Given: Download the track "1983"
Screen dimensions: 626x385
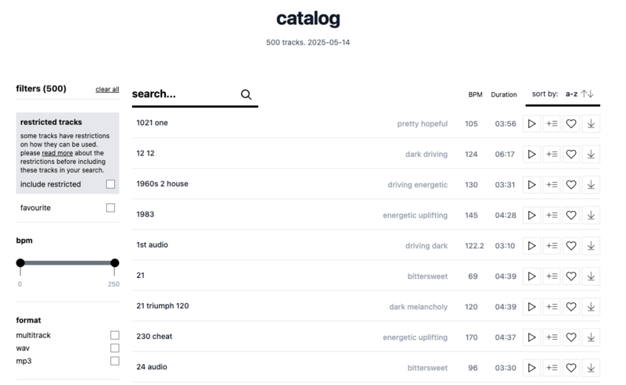Looking at the screenshot, I should [x=591, y=215].
